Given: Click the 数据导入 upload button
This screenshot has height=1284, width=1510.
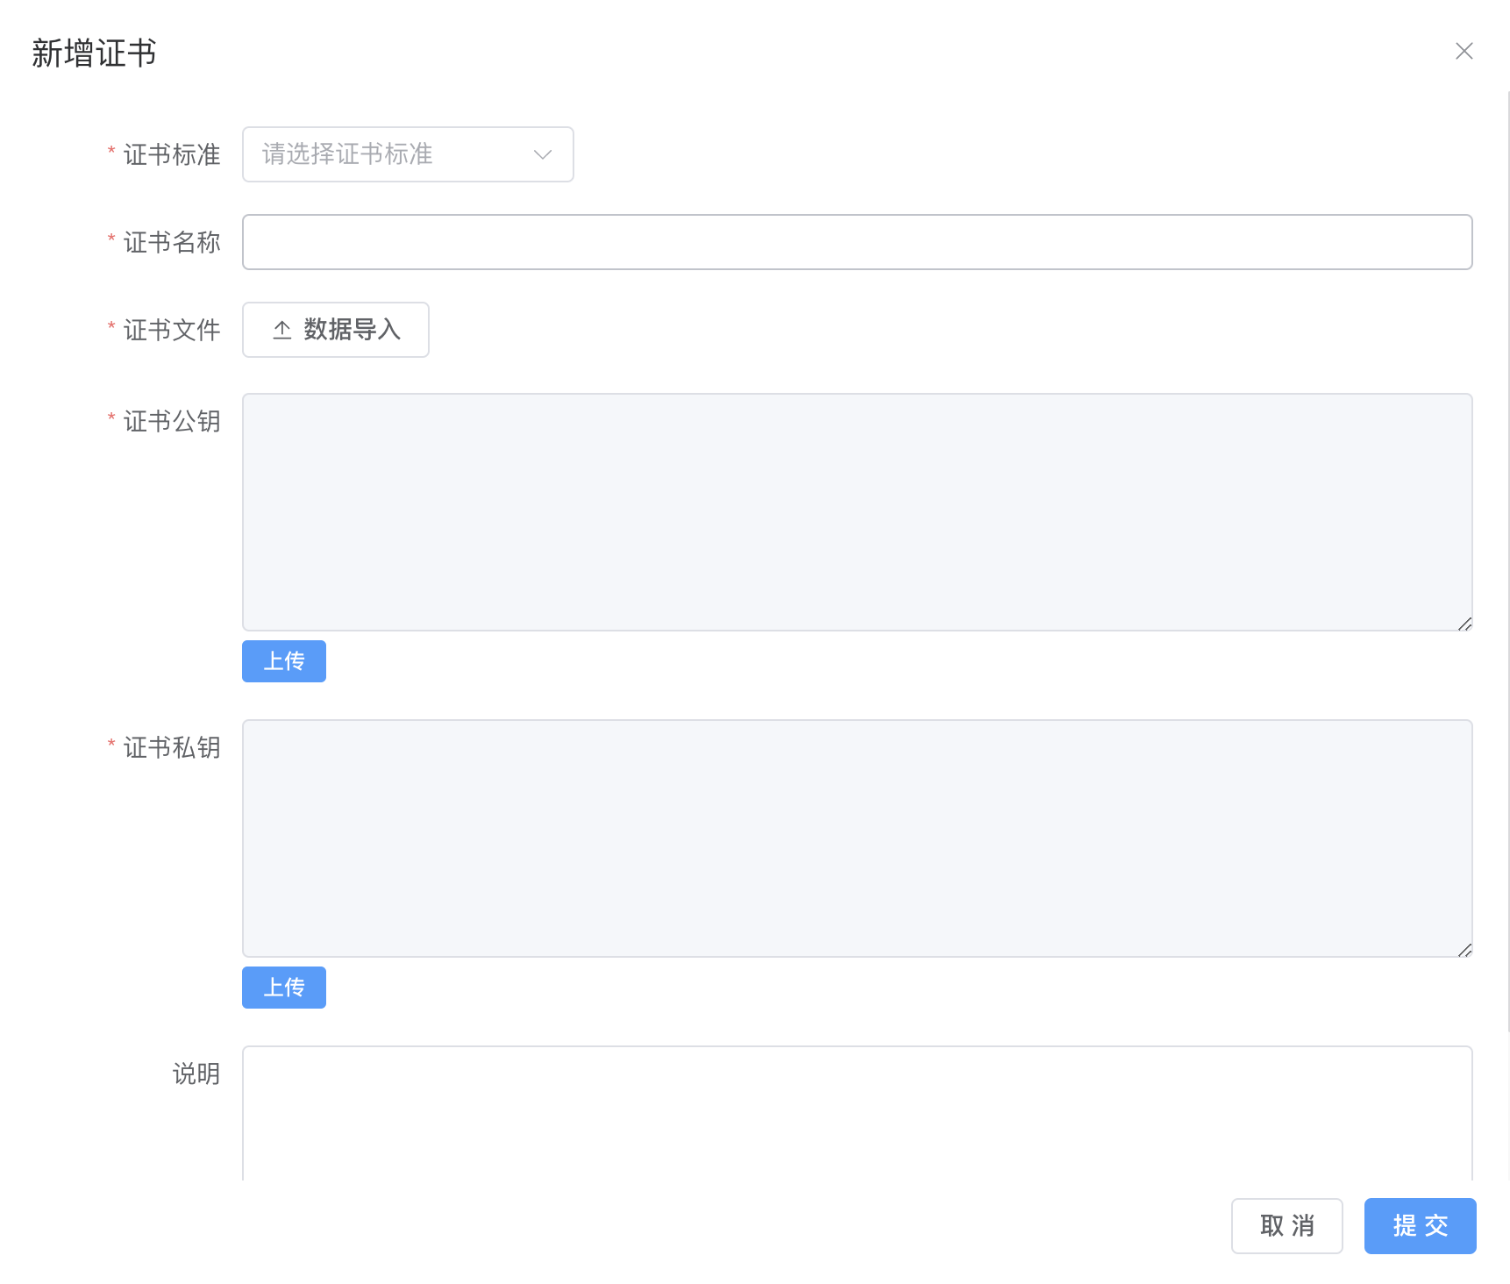Looking at the screenshot, I should (x=336, y=330).
